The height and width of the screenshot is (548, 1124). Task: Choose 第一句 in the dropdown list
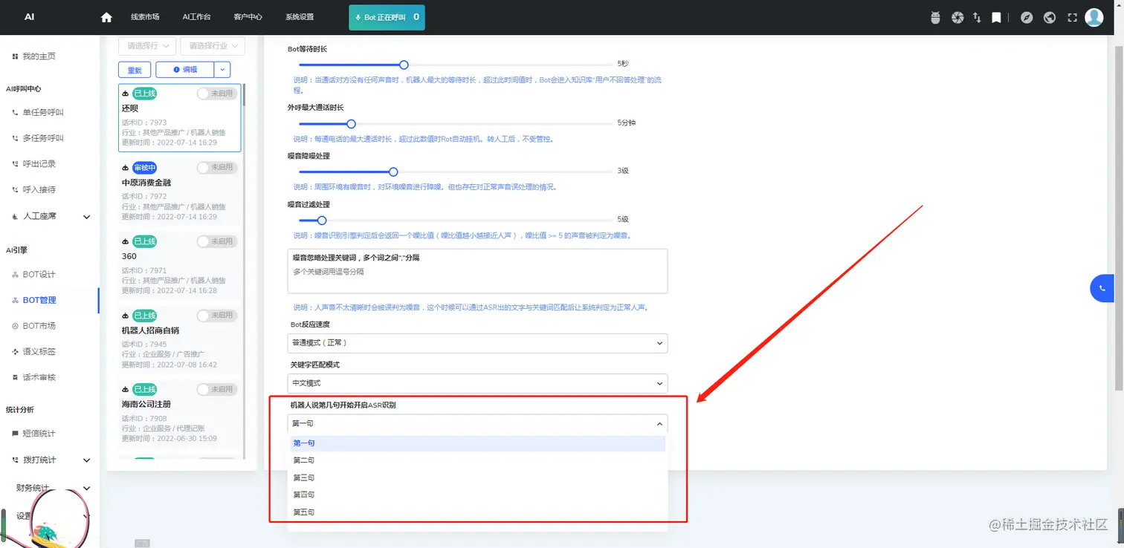[x=477, y=443]
